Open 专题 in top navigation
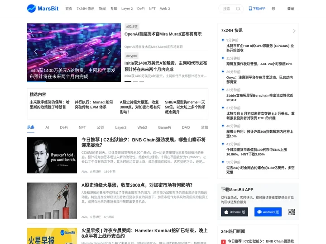This screenshot has width=326, height=244. pos(114,9)
